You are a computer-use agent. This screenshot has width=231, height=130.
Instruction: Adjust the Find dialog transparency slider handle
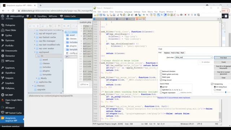tap(226, 92)
